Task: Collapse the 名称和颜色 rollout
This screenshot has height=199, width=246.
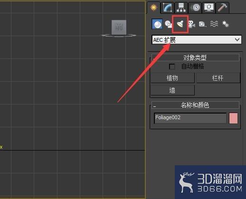Action: pyautogui.click(x=195, y=105)
